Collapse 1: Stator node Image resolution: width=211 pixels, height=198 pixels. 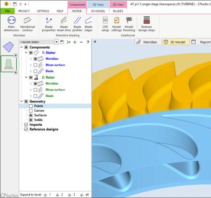click(26, 53)
